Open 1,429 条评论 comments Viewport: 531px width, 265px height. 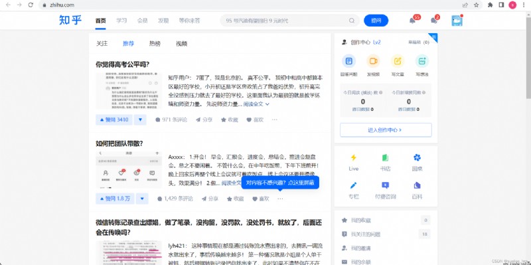[175, 199]
